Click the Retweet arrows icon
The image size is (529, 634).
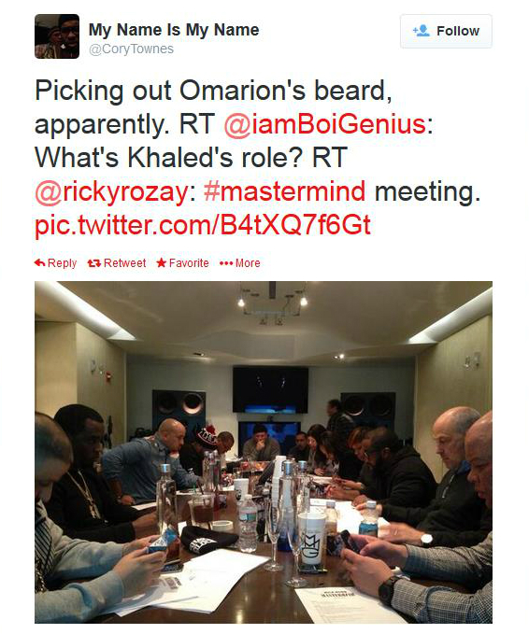point(93,263)
